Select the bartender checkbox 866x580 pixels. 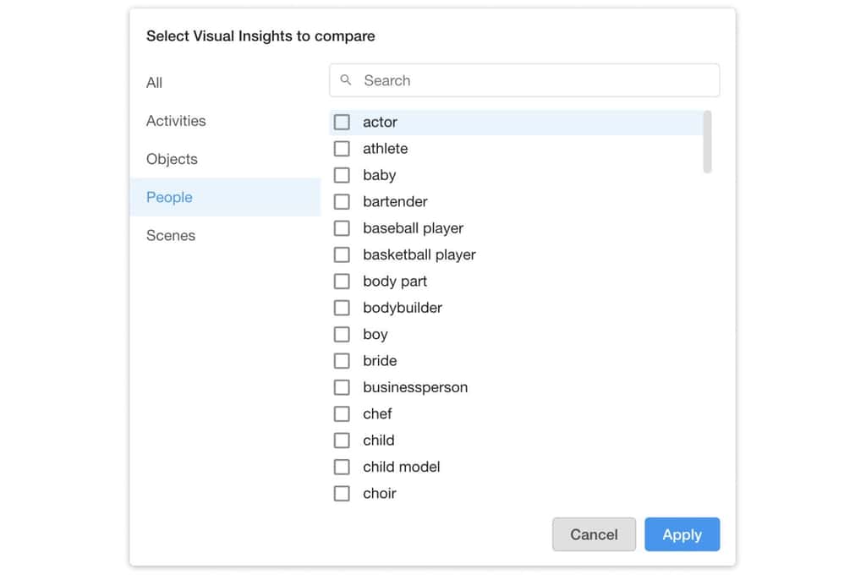342,201
